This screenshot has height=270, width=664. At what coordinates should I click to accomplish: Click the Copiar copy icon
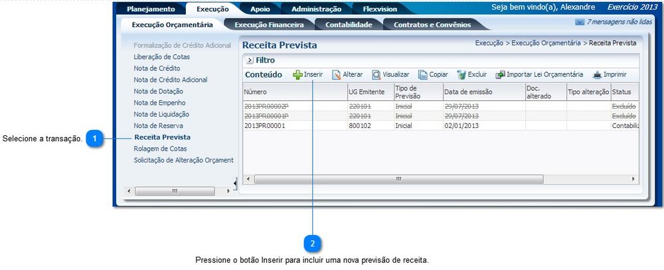[x=423, y=75]
